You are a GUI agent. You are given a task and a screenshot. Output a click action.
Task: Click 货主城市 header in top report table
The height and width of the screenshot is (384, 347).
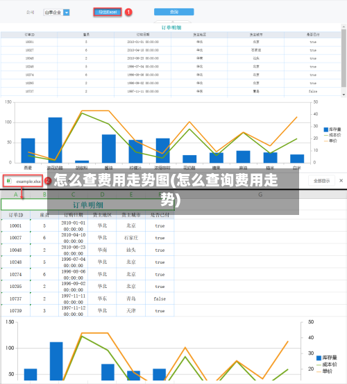[256, 35]
